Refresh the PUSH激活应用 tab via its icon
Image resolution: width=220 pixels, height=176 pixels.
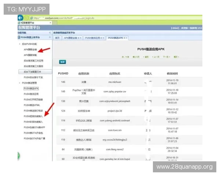tap(101, 38)
